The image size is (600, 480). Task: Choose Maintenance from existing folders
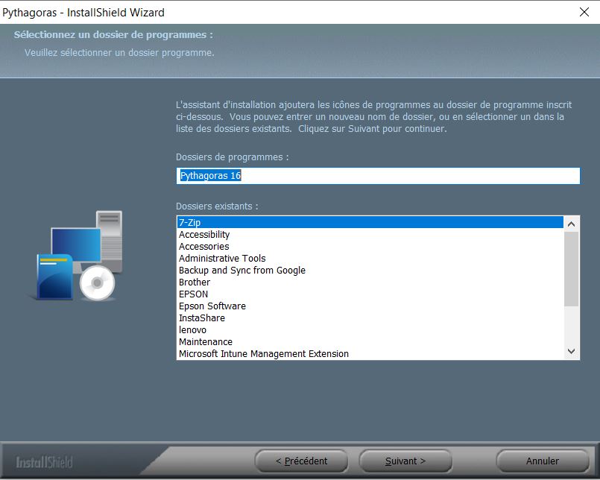point(370,341)
